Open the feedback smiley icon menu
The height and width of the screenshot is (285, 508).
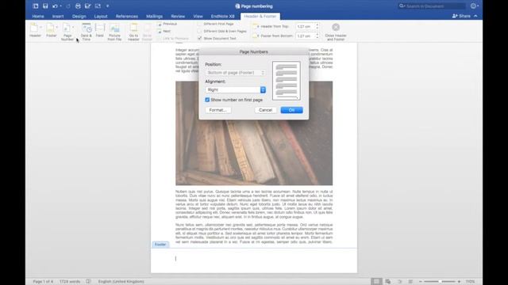pyautogui.click(x=475, y=6)
